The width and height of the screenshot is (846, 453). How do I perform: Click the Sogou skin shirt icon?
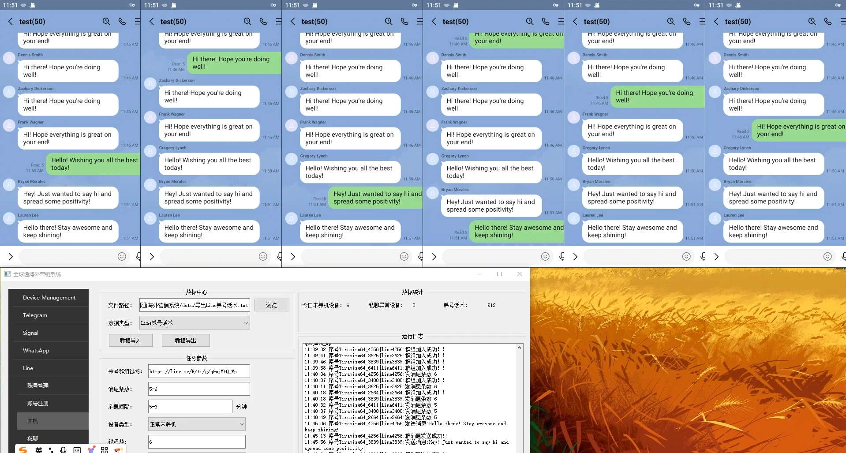[91, 450]
